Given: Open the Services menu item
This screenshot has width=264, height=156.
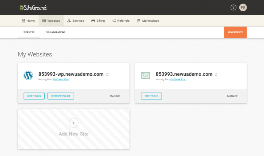Looking at the screenshot, I should point(75,21).
